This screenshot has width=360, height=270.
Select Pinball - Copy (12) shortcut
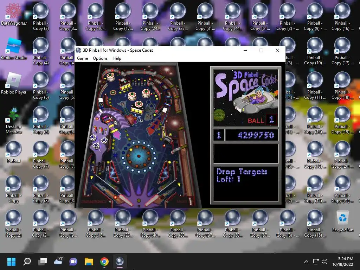[x=315, y=120]
